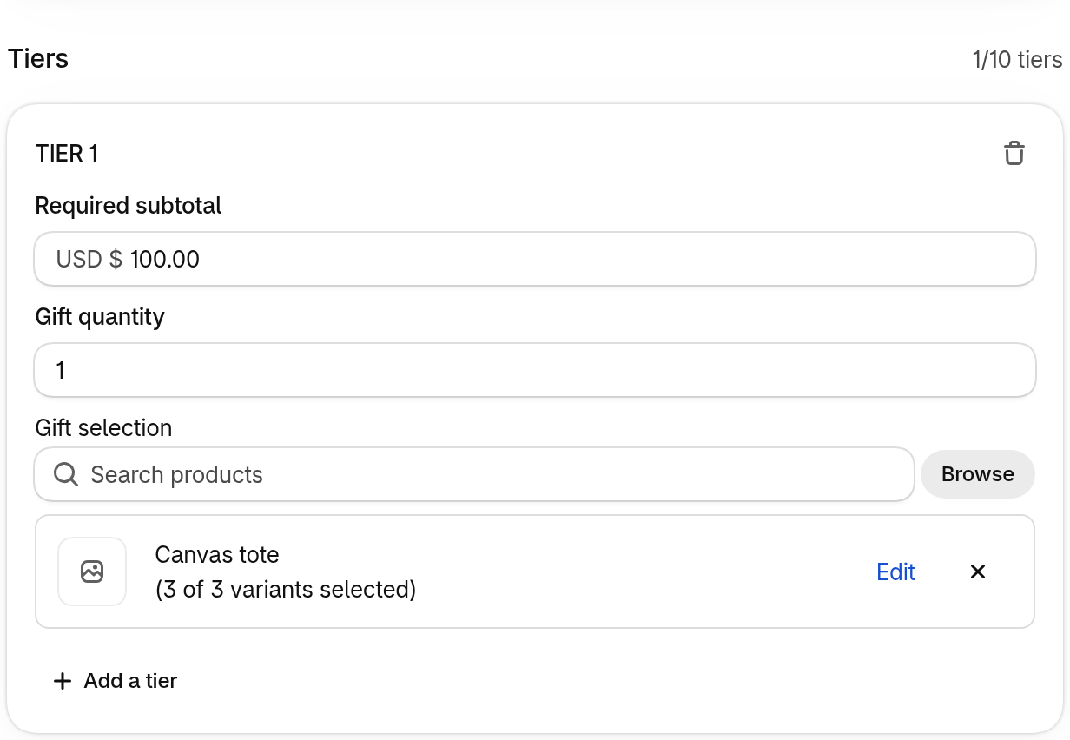
Task: Select the Canvas tote product name
Action: 217,554
